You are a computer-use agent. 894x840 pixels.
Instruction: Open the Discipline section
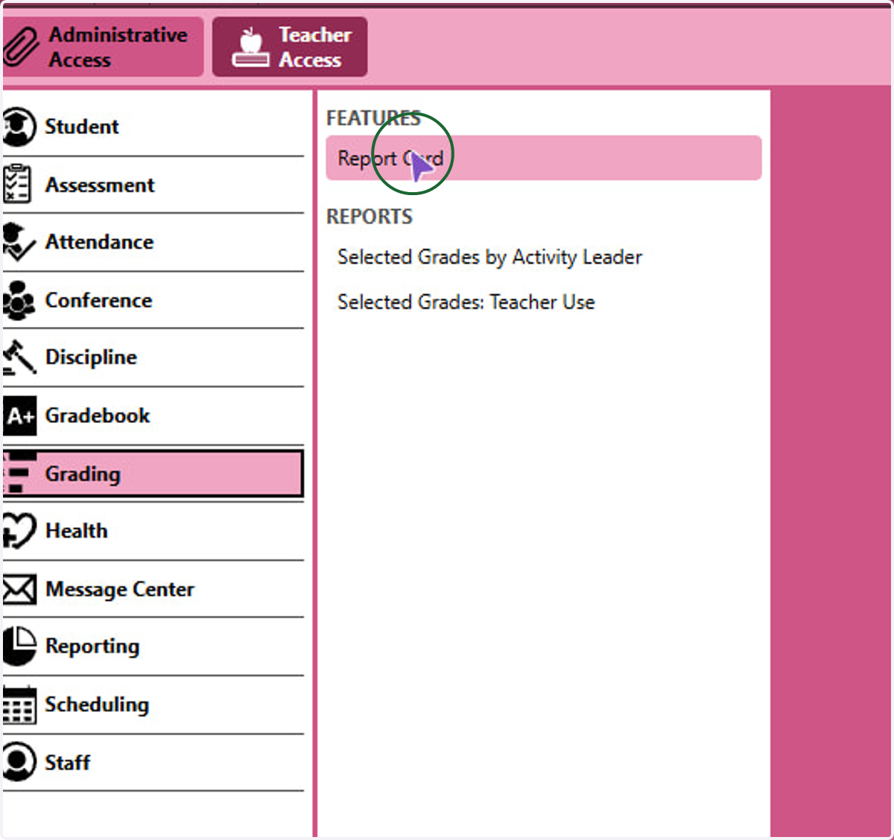[153, 357]
